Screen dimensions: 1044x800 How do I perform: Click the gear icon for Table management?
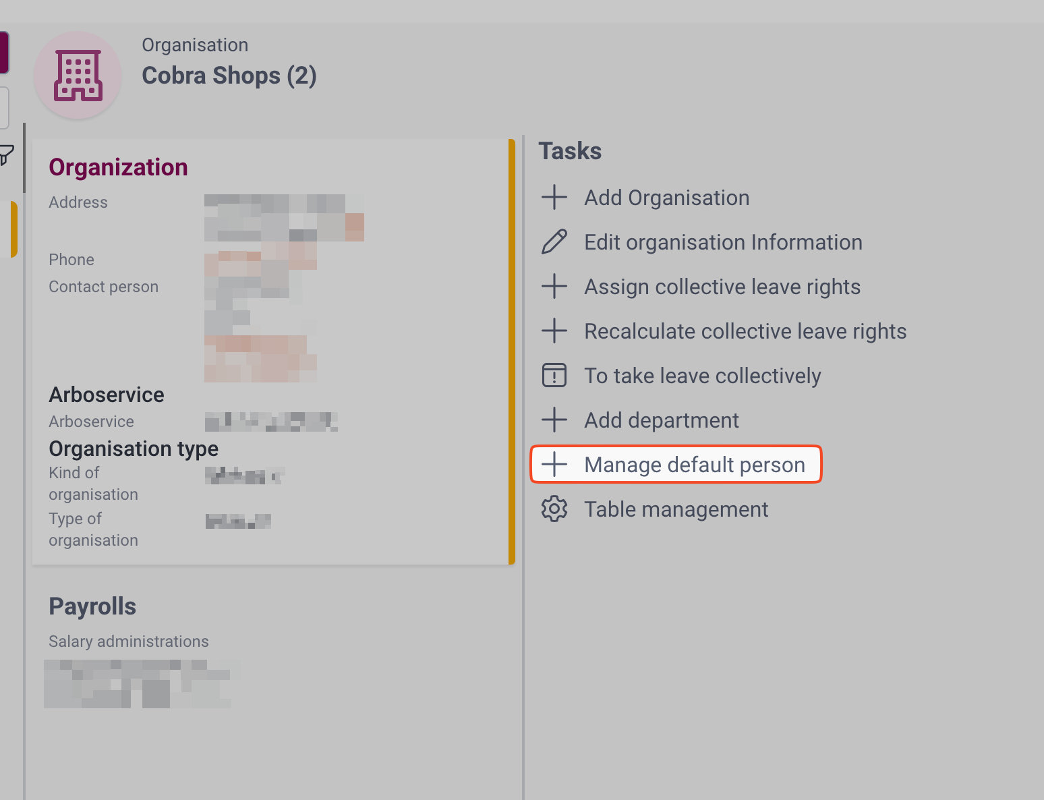pyautogui.click(x=554, y=509)
